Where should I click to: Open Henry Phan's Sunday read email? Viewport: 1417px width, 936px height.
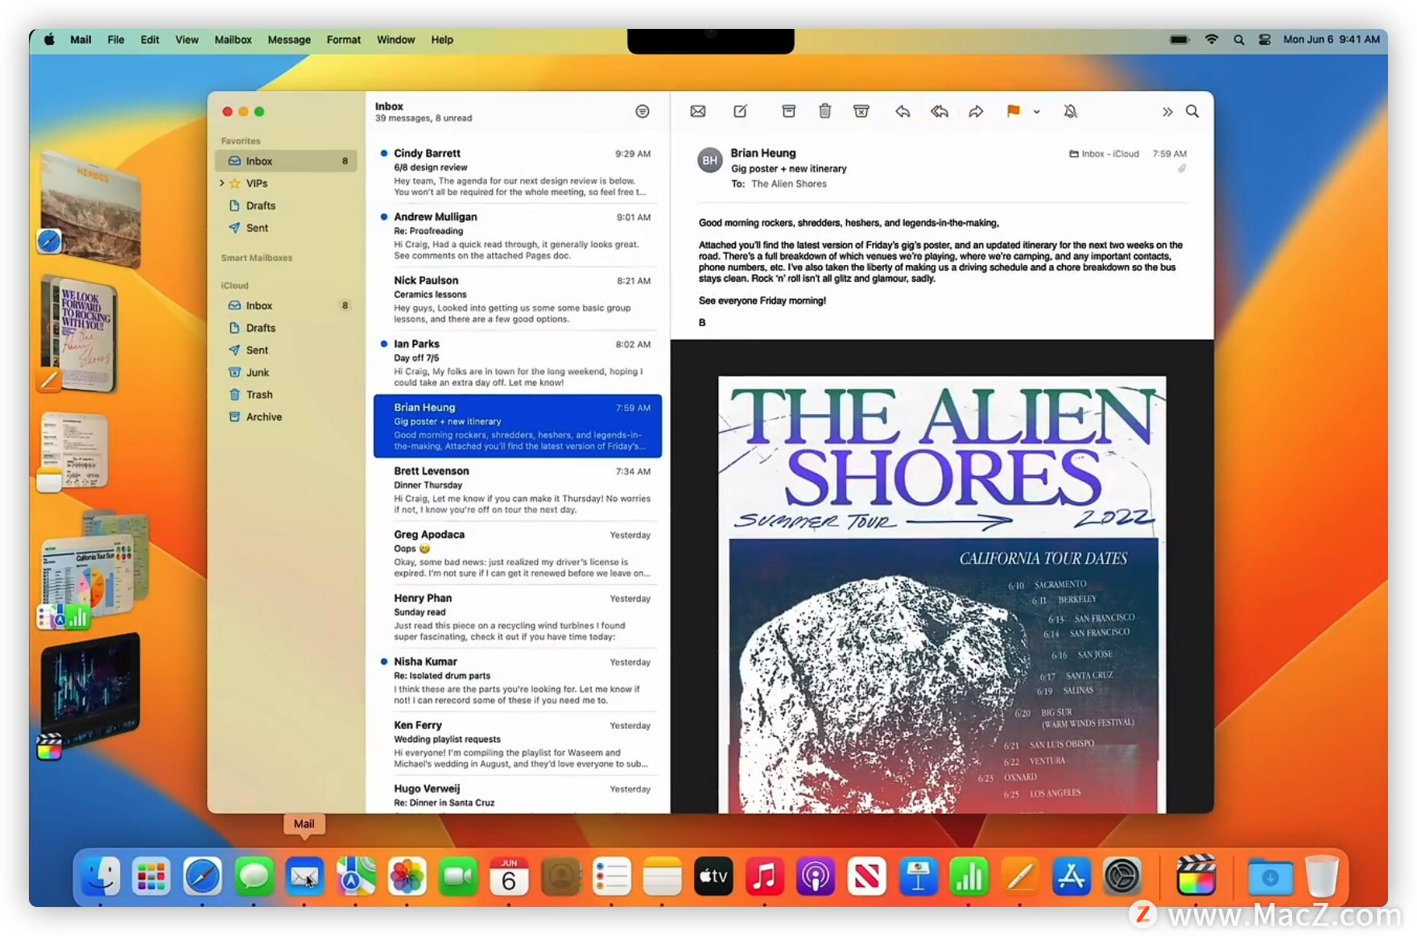coord(518,618)
